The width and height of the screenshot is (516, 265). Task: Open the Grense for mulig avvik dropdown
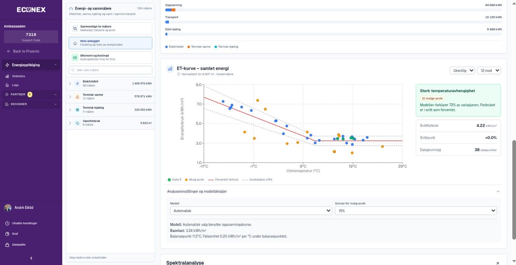(x=416, y=211)
